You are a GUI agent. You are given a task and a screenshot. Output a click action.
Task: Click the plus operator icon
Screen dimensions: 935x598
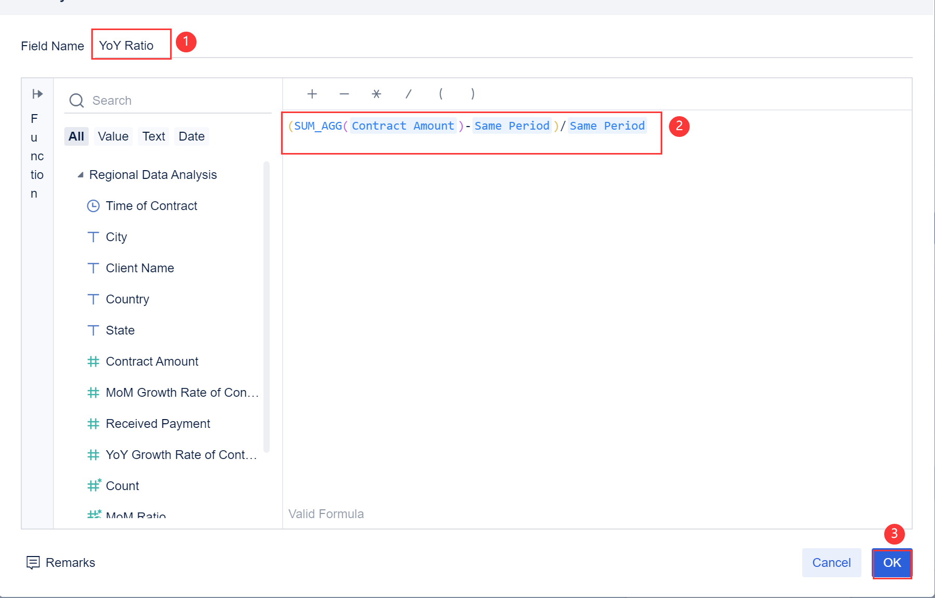[312, 94]
